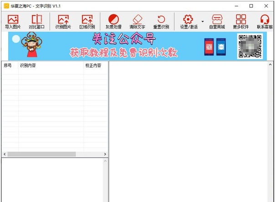Open the 自营商城 store icon
Viewport: 275px width, 202px height.
[x=217, y=21]
